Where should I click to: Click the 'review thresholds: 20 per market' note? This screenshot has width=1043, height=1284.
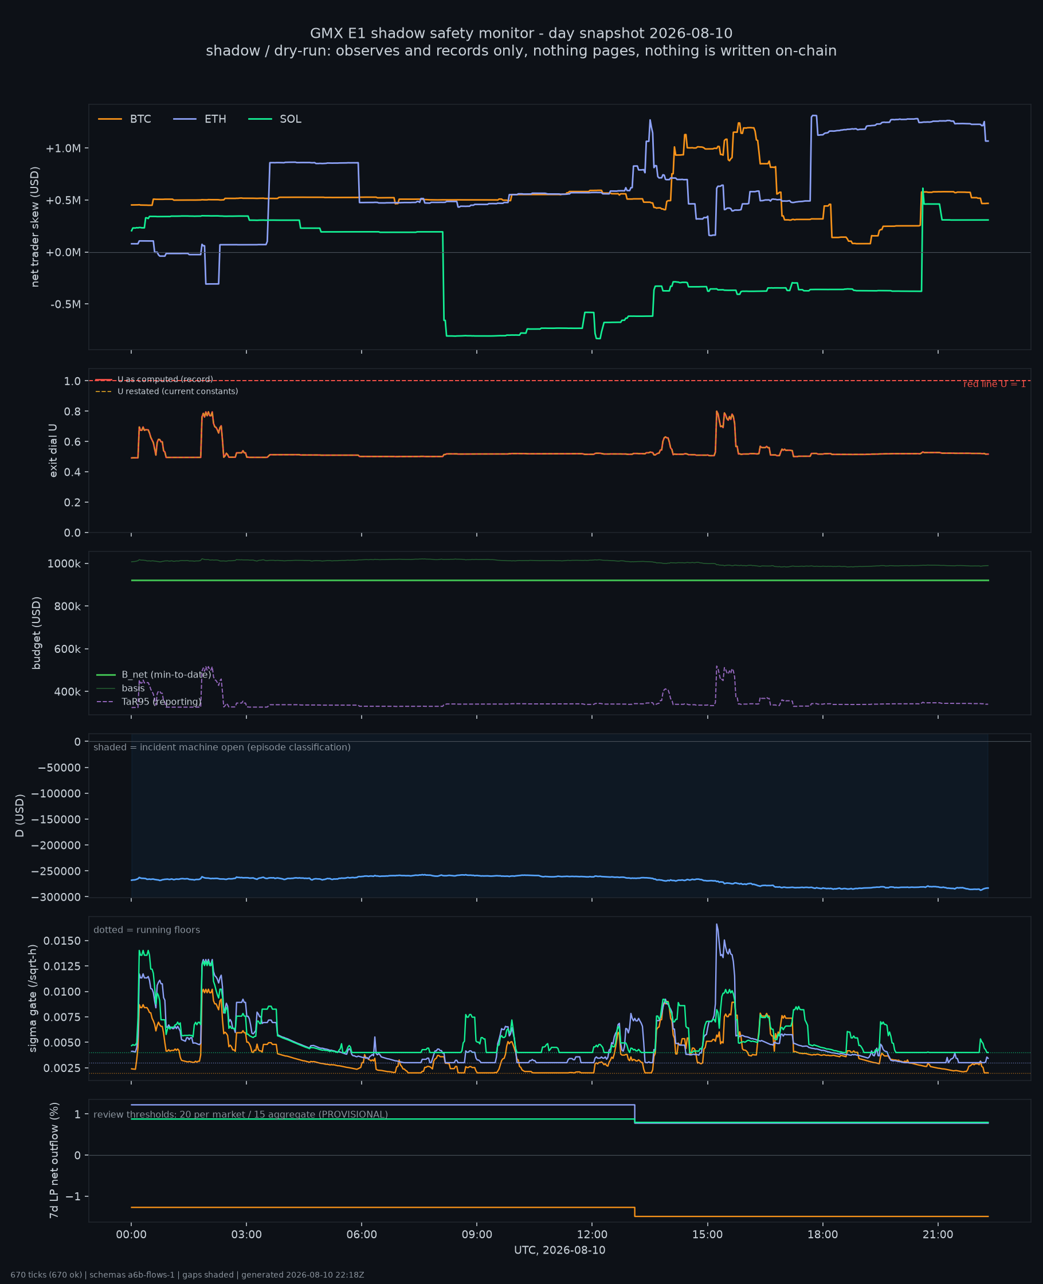click(240, 1114)
